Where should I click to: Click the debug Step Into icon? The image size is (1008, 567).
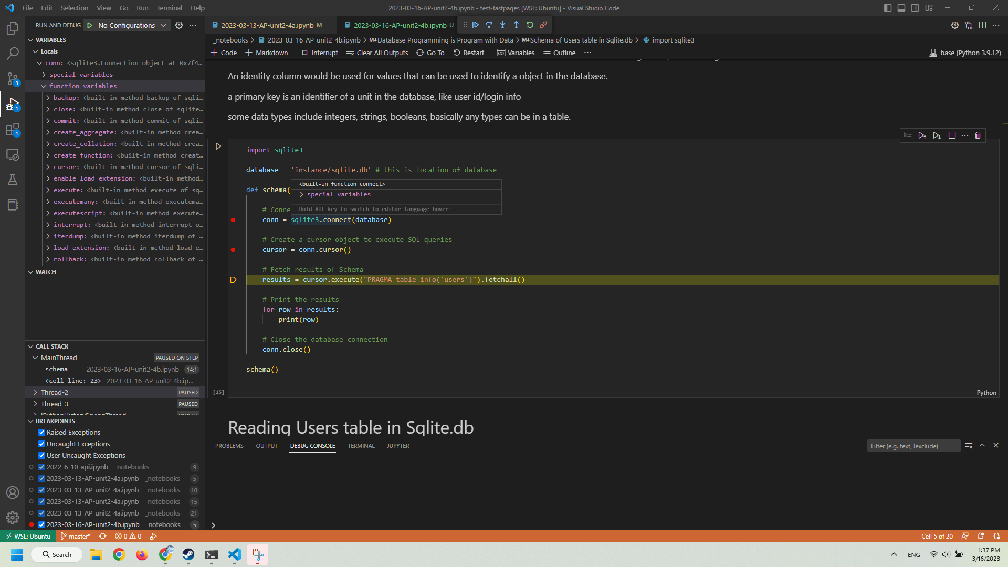[x=503, y=25]
